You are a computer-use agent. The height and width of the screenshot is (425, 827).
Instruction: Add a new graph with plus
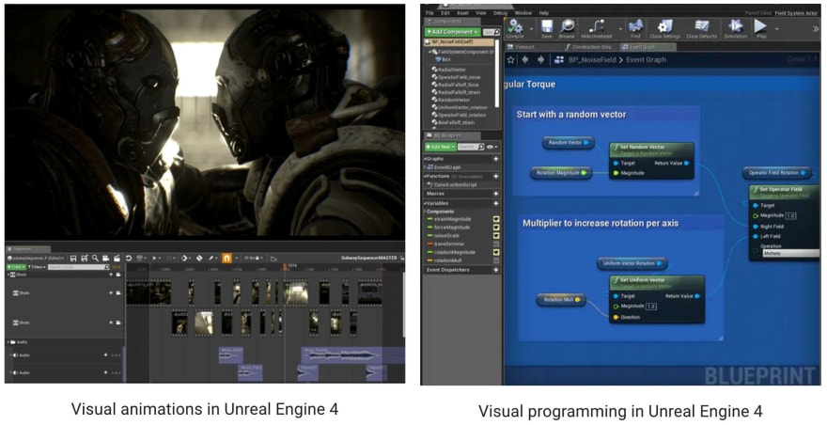pyautogui.click(x=496, y=159)
